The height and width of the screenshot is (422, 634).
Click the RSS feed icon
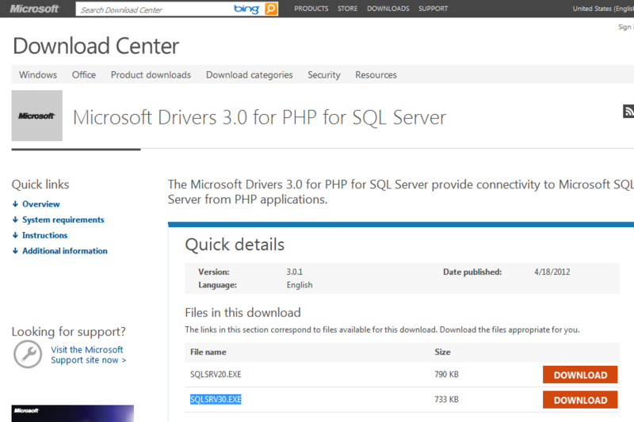[629, 111]
